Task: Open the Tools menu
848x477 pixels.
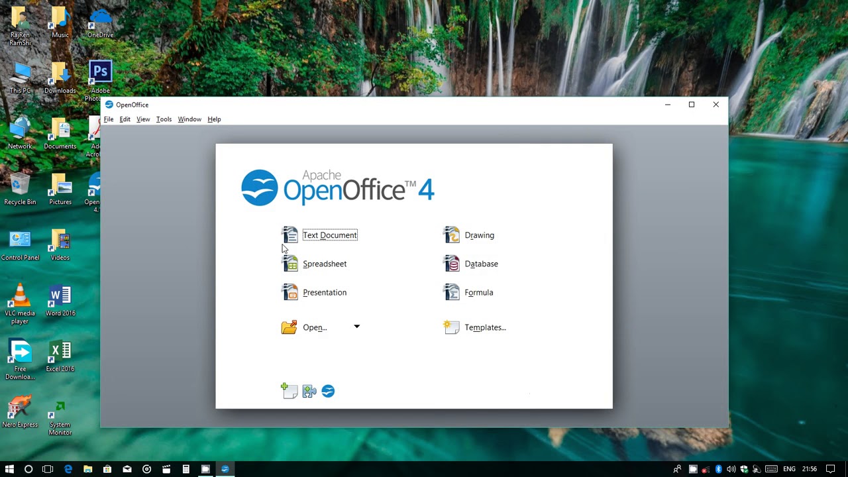Action: (x=164, y=119)
